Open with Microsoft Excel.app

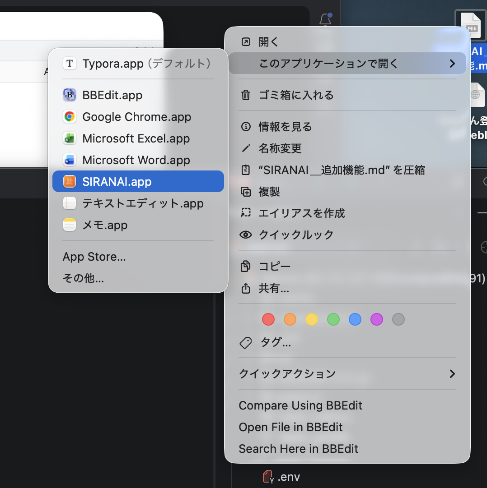tap(138, 138)
